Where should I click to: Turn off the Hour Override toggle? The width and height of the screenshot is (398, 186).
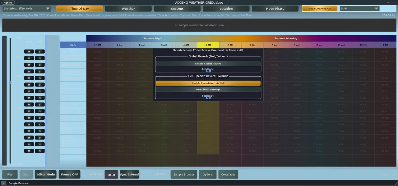(320, 9)
